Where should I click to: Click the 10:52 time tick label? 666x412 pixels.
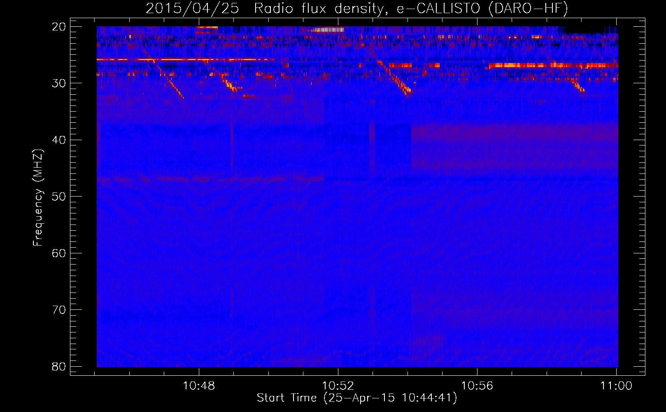tap(338, 386)
